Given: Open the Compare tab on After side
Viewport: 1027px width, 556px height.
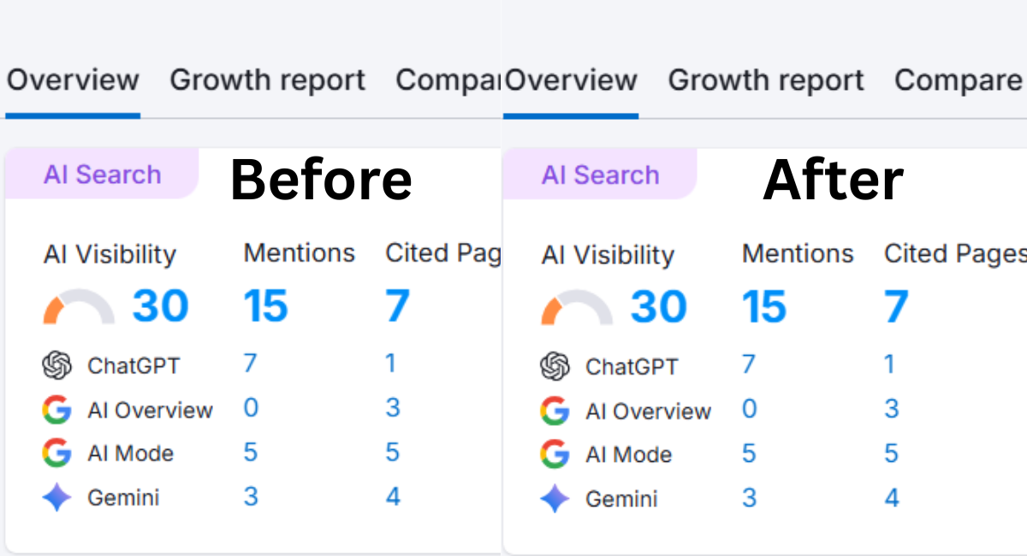Looking at the screenshot, I should 957,80.
